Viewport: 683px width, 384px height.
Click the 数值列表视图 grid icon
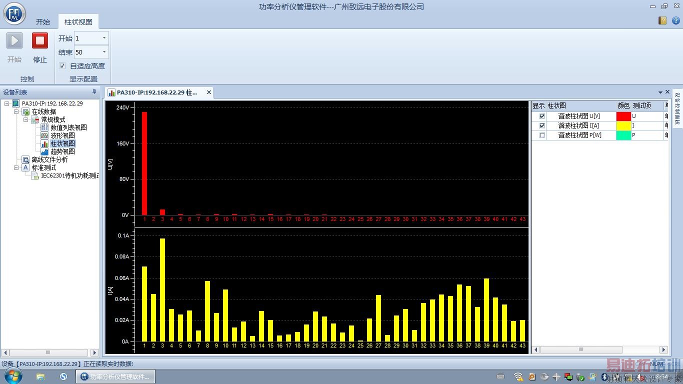44,127
